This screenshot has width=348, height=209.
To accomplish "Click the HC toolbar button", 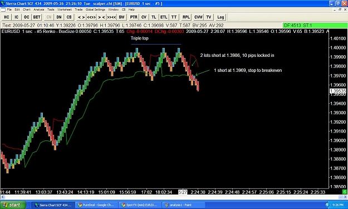I will 7,17.
